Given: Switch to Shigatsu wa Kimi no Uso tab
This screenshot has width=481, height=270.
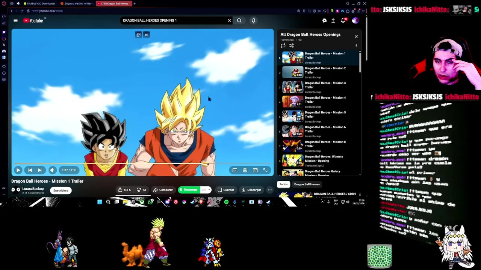Looking at the screenshot, I should click(x=76, y=3).
